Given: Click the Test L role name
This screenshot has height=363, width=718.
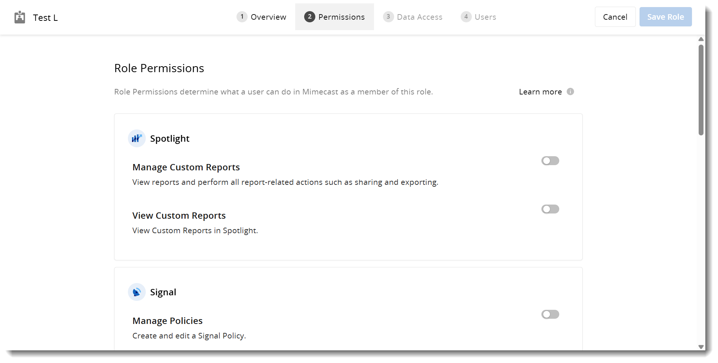Looking at the screenshot, I should coord(45,18).
